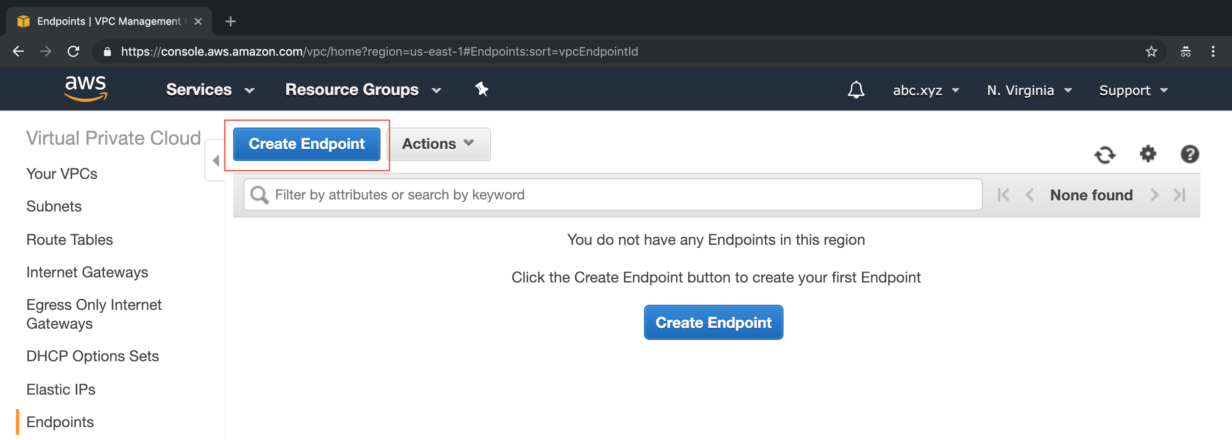Image resolution: width=1232 pixels, height=440 pixels.
Task: Open a new browser tab
Action: tap(231, 21)
